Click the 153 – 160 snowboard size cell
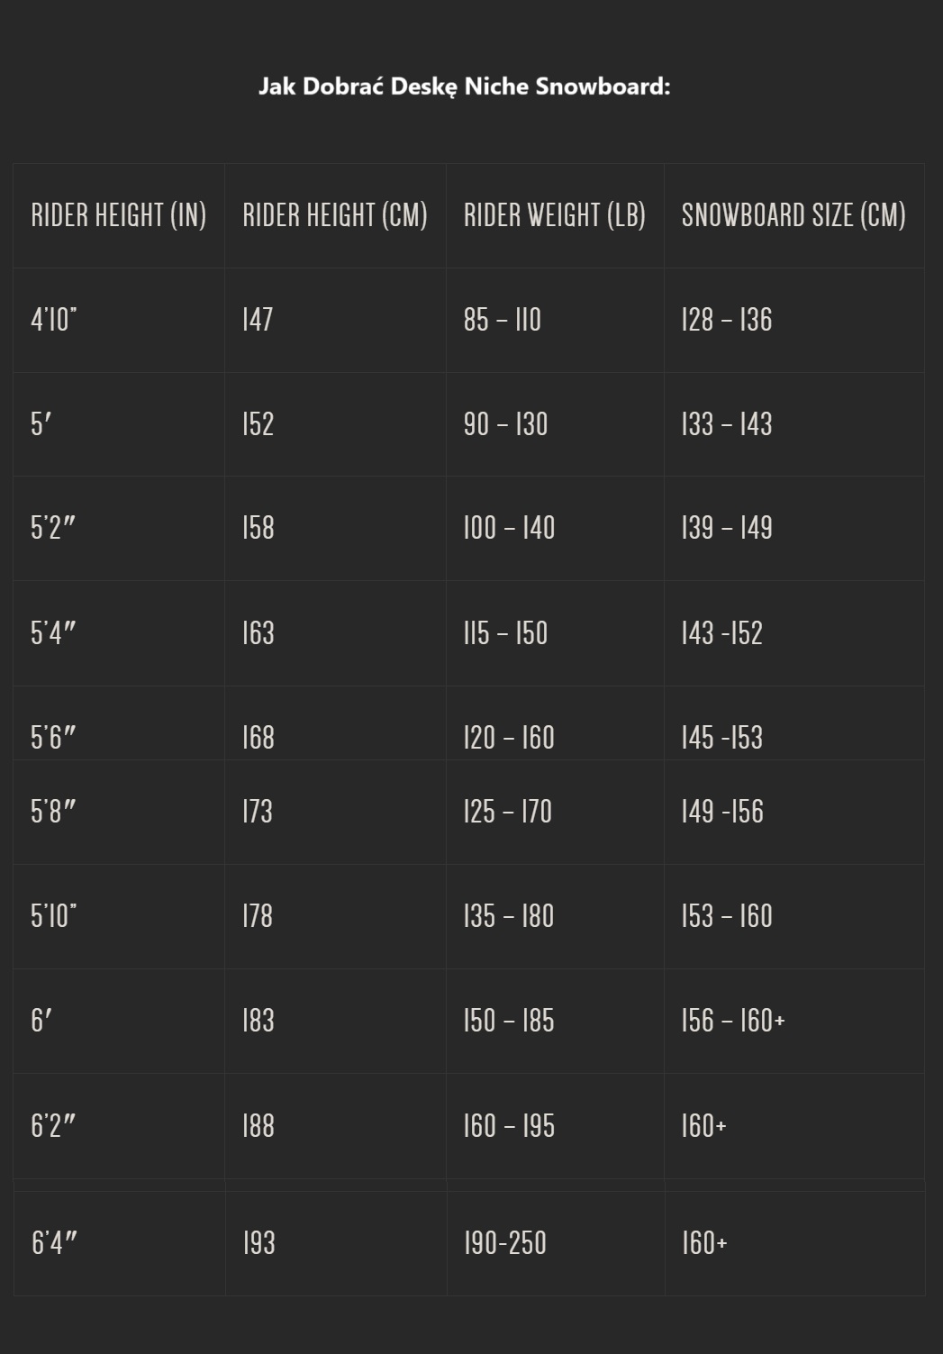The height and width of the screenshot is (1354, 943). pyautogui.click(x=727, y=916)
